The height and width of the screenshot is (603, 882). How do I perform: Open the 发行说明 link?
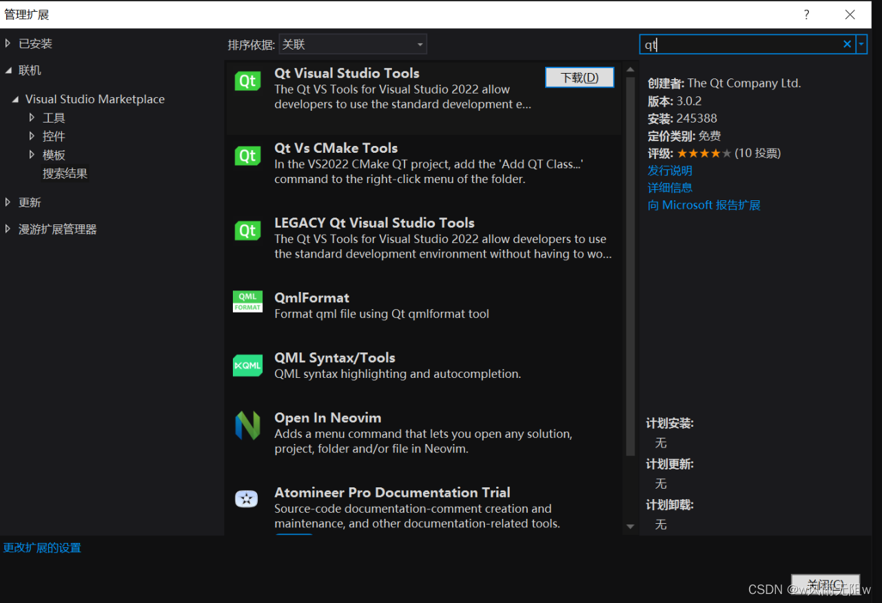(670, 171)
